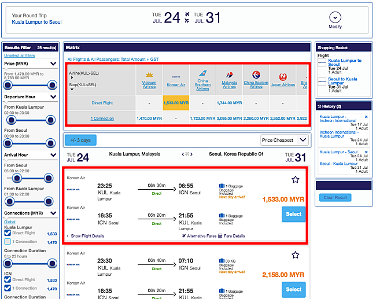The height and width of the screenshot is (299, 376).
Task: Open Kuala Lumpur to Seoul basket link
Action: (x=345, y=62)
